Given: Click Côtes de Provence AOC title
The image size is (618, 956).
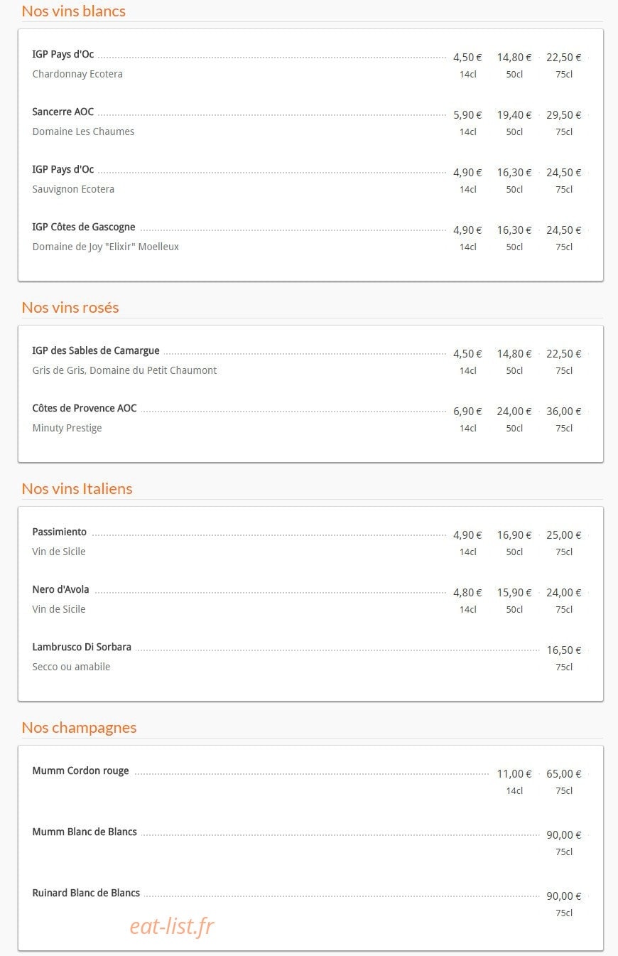Looking at the screenshot, I should (x=85, y=409).
